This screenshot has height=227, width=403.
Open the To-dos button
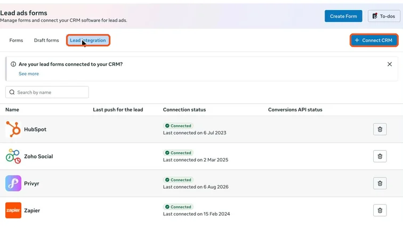(x=384, y=16)
